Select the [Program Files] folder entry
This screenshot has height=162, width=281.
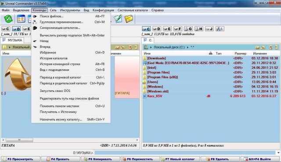(158, 72)
